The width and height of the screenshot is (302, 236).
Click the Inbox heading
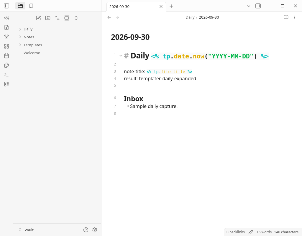pos(134,99)
